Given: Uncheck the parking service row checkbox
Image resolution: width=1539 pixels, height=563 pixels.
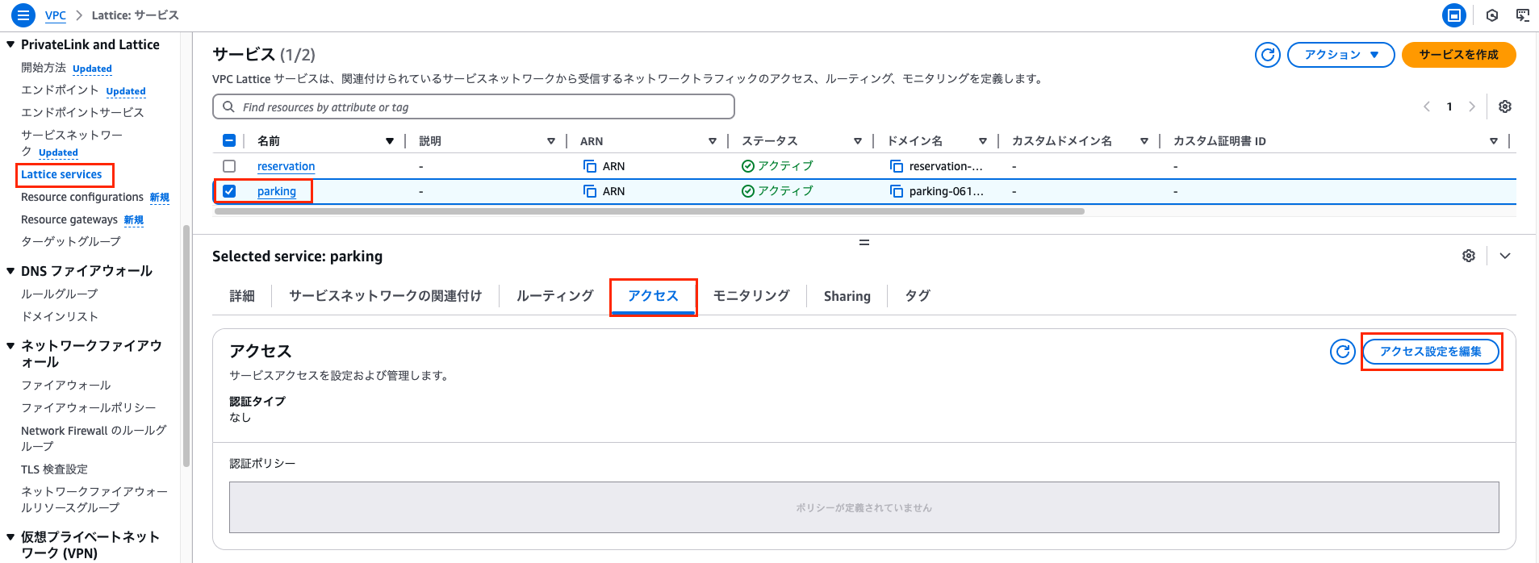Looking at the screenshot, I should click(229, 191).
